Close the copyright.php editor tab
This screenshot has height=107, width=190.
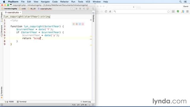click(20, 12)
